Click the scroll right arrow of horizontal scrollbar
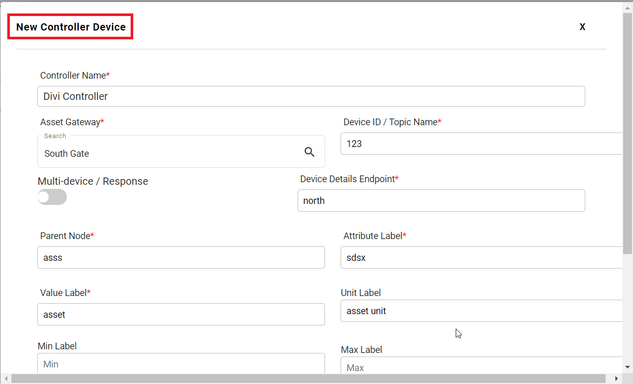Screen dimensions: 633x384 point(616,379)
